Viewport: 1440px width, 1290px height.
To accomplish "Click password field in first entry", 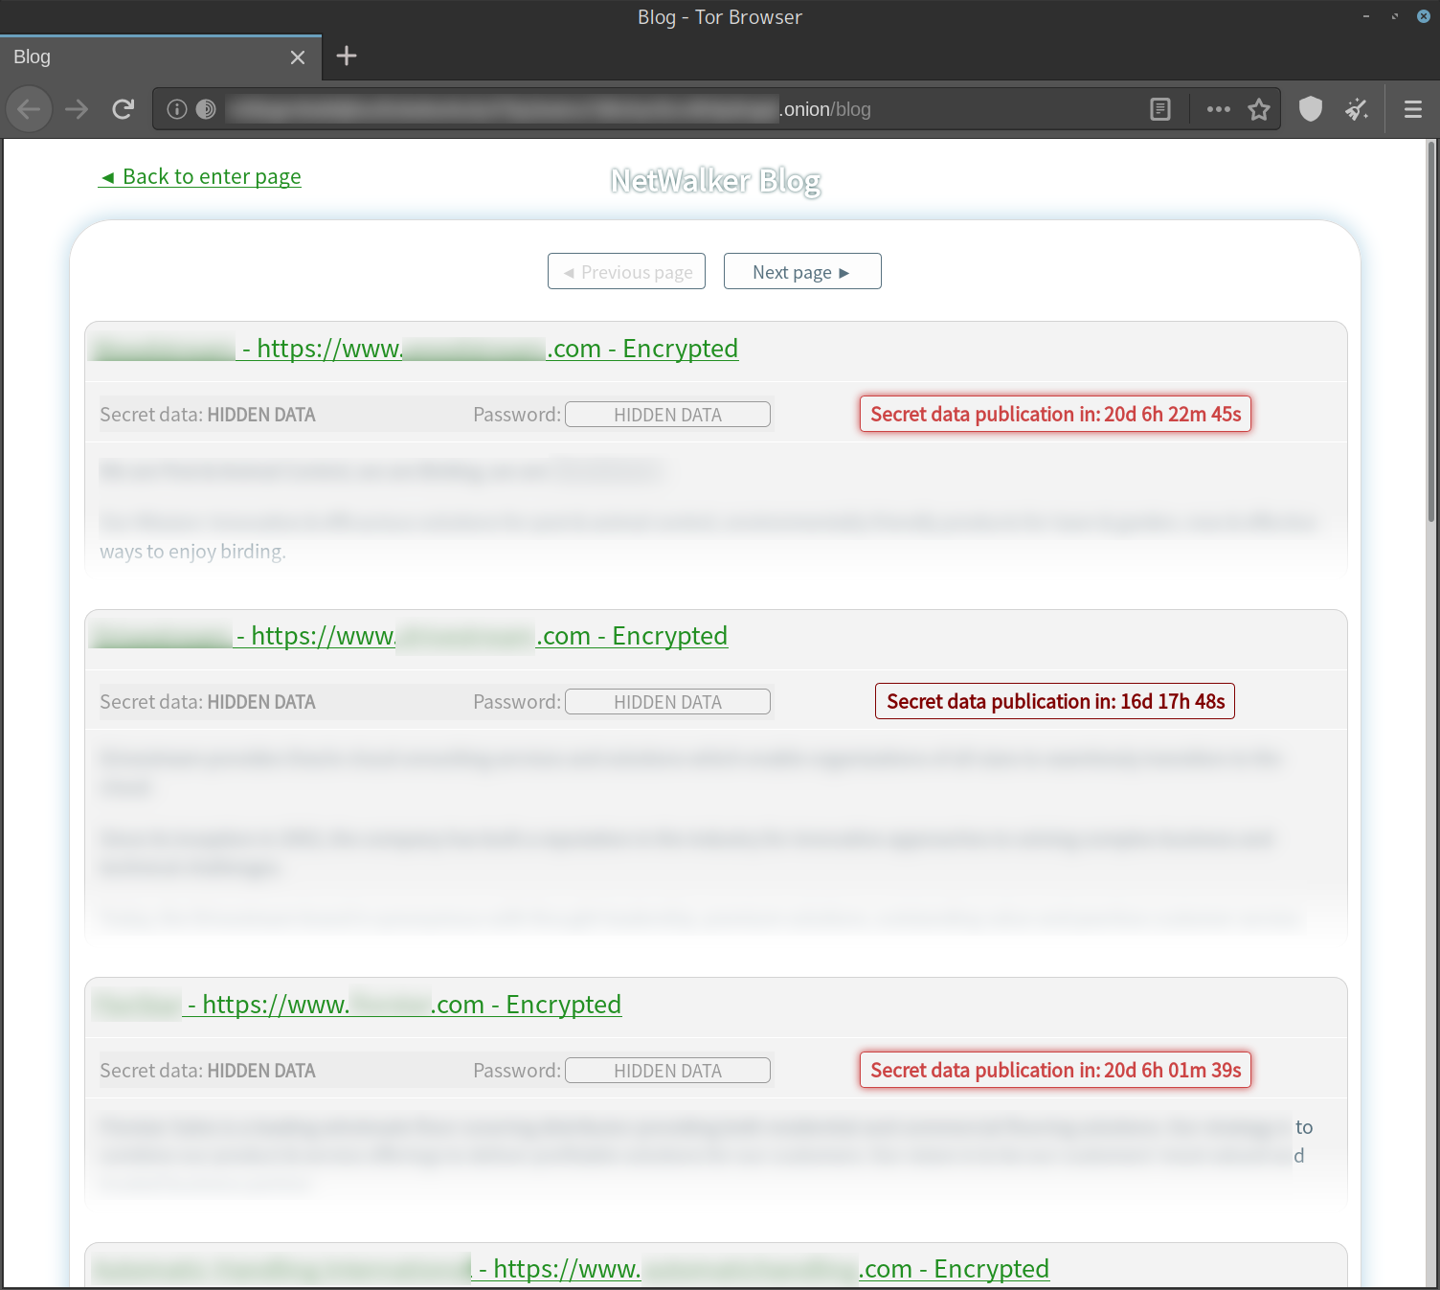I will tap(667, 415).
